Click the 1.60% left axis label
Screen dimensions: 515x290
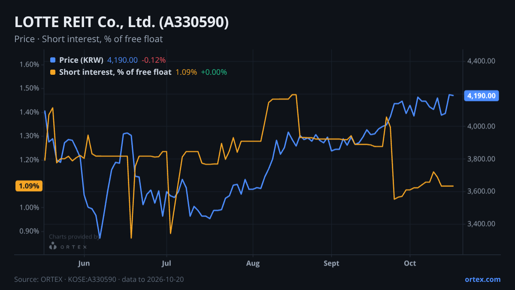pyautogui.click(x=29, y=64)
